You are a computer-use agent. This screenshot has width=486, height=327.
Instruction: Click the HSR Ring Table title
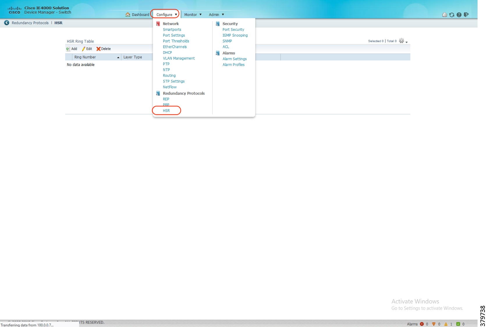(80, 41)
